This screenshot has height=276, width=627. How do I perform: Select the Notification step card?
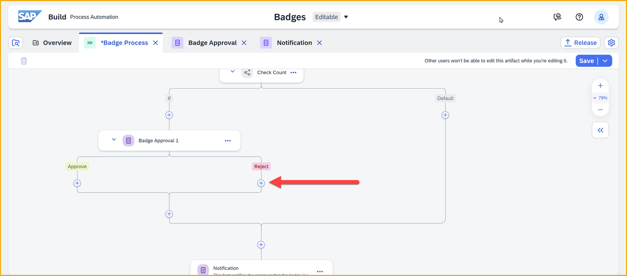point(261,268)
